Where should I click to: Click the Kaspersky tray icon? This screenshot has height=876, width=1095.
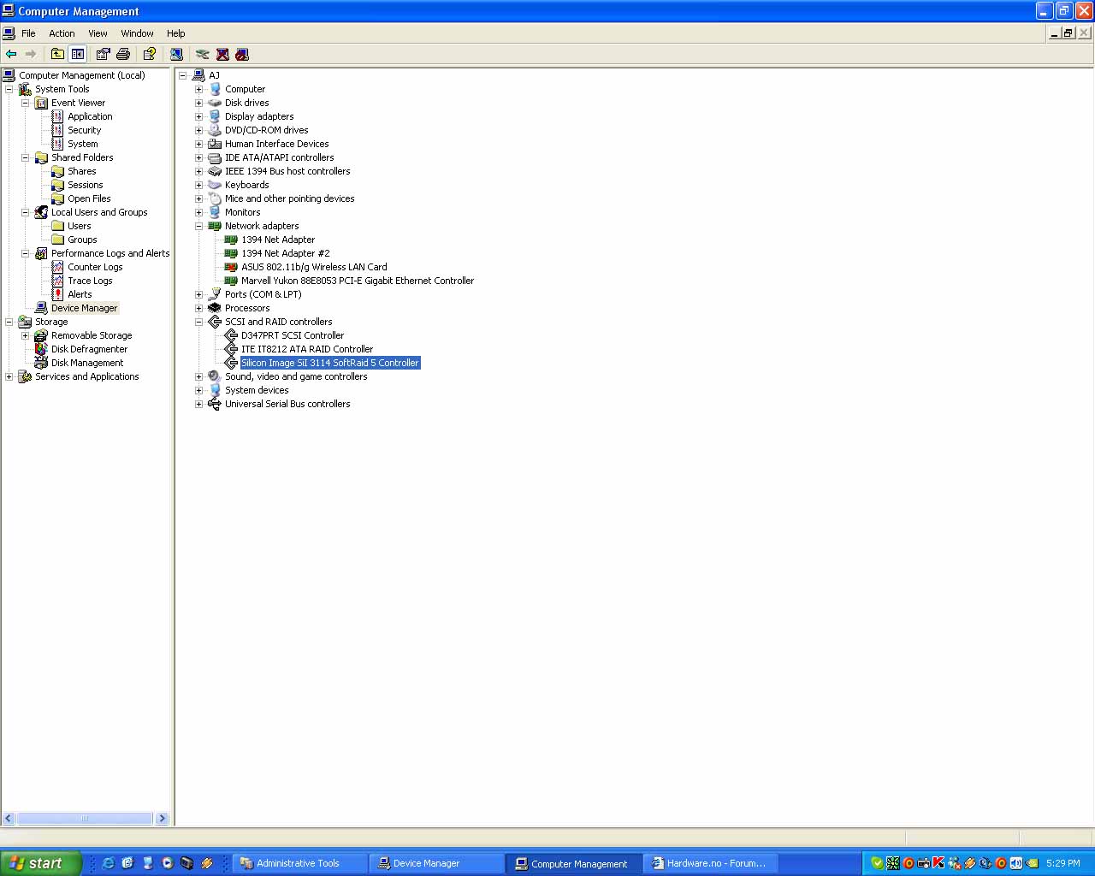click(x=938, y=863)
